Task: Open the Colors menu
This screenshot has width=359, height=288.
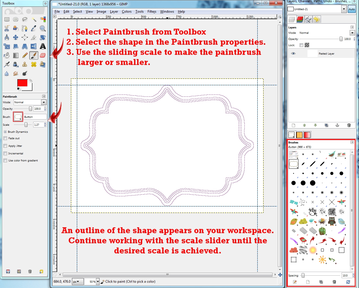Action: click(126, 12)
